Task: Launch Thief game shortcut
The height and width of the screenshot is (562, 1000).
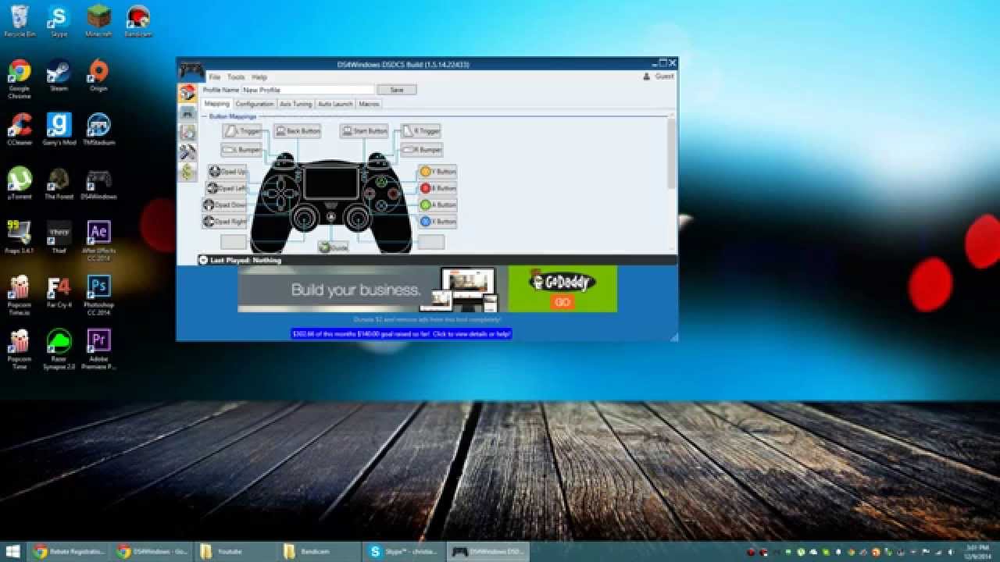Action: point(59,237)
